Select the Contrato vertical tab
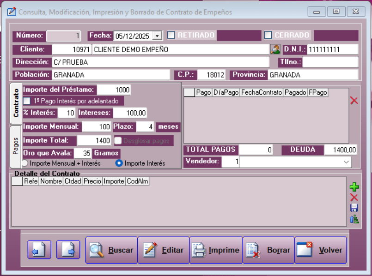 (15, 103)
